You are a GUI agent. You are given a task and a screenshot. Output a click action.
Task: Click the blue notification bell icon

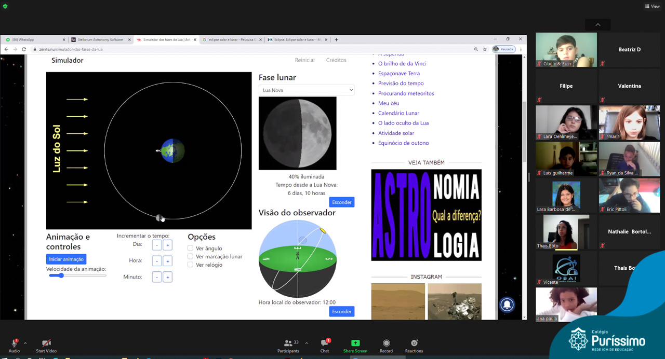pyautogui.click(x=507, y=305)
